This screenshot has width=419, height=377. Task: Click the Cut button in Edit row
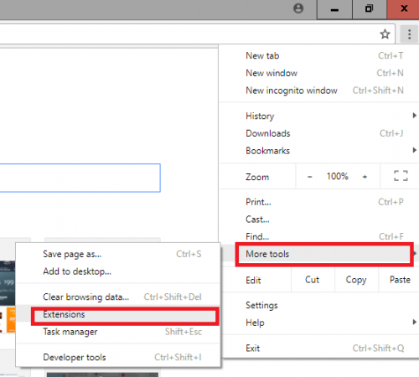tap(313, 280)
